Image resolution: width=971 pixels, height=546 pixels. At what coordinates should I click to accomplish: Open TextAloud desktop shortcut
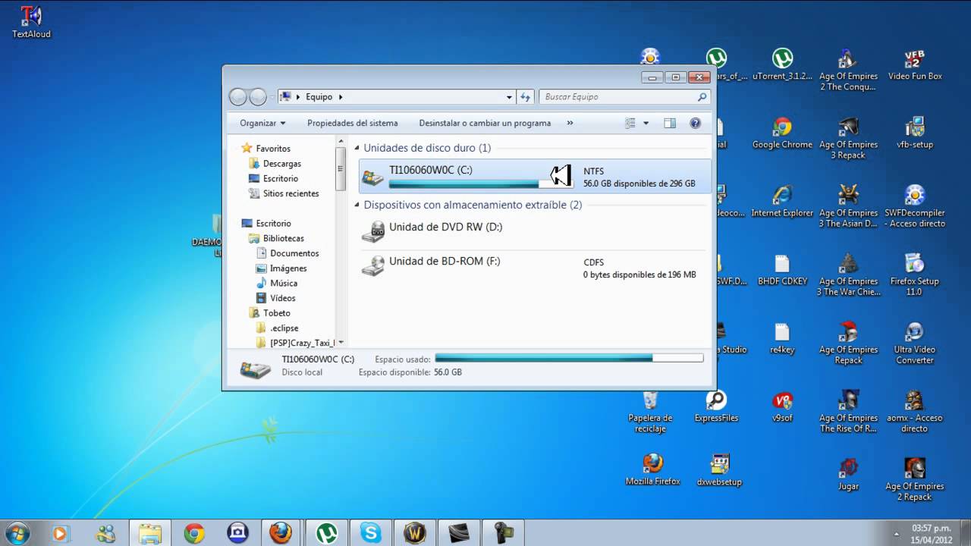click(x=30, y=17)
